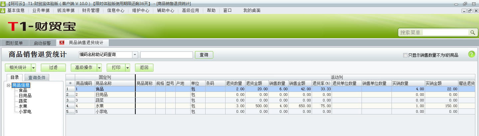Open the 基本信息 menu
This screenshot has height=136, width=479.
16,10
